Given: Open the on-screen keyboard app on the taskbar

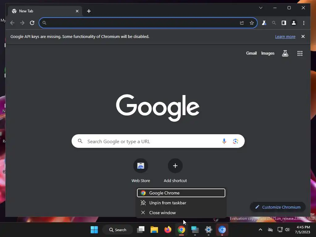Looking at the screenshot, I should click(x=195, y=230).
